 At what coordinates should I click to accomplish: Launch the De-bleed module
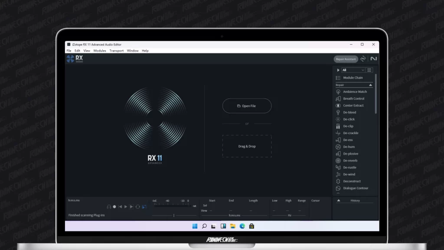[x=349, y=112]
